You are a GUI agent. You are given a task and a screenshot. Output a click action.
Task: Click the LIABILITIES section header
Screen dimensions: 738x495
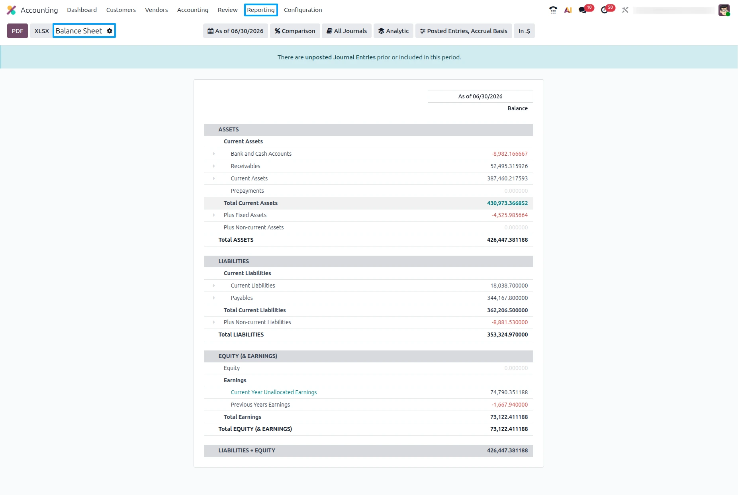369,261
